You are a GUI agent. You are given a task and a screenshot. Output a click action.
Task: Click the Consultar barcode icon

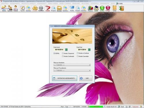coord(41,8)
